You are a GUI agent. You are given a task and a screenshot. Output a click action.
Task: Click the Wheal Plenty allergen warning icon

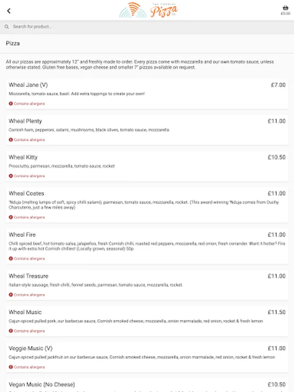pyautogui.click(x=10, y=140)
